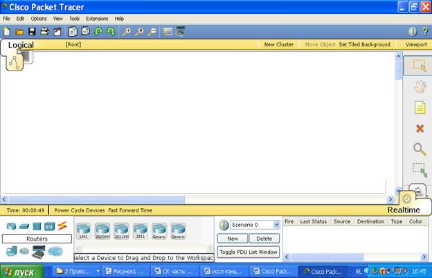
Task: Open the File menu
Action: click(x=6, y=19)
